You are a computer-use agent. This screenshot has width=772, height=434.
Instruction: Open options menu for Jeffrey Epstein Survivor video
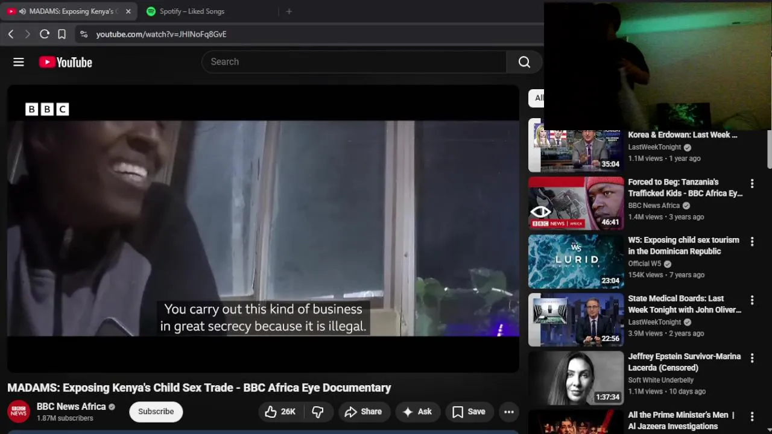pos(752,358)
